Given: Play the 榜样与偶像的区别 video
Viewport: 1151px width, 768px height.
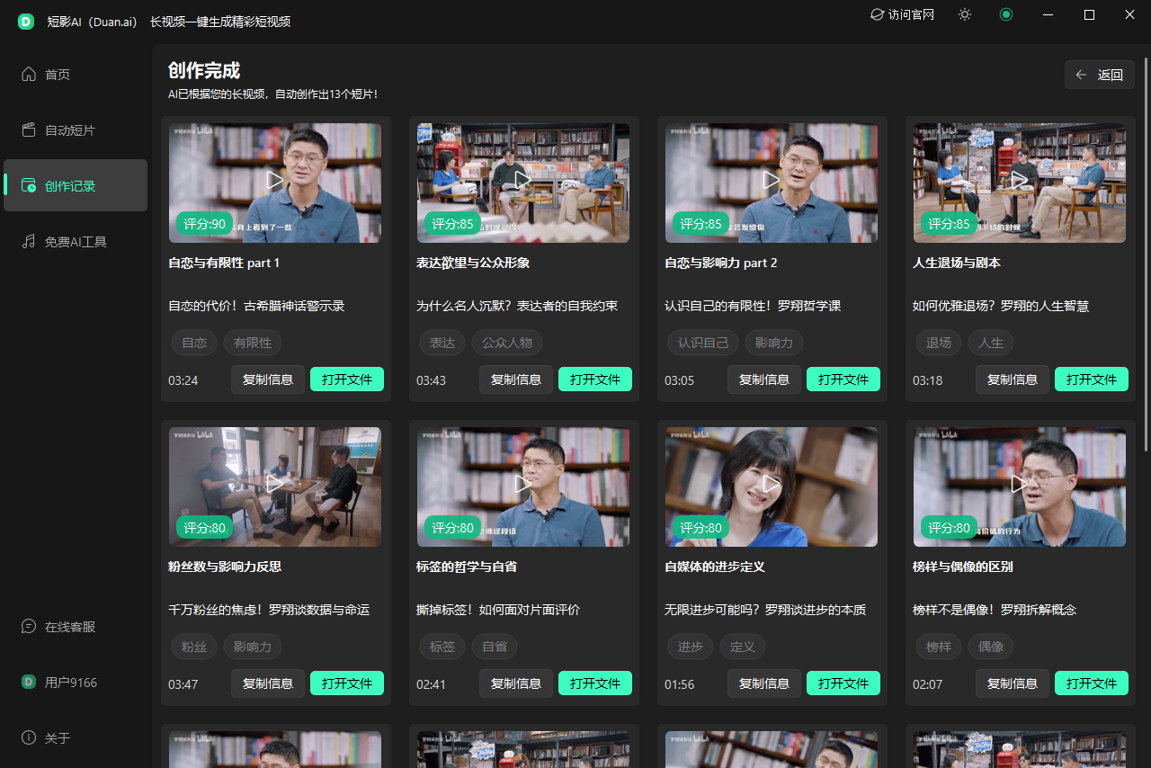Looking at the screenshot, I should [x=1020, y=484].
